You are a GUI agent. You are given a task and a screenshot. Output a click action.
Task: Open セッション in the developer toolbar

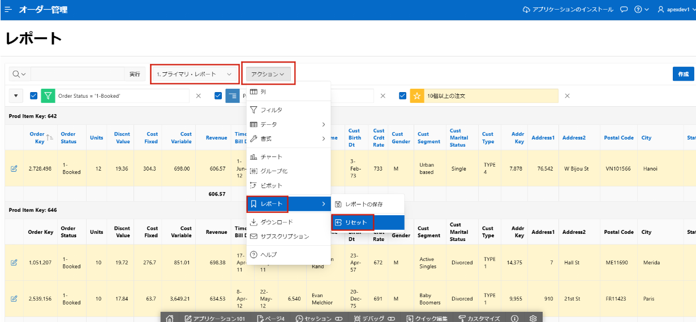[319, 319]
